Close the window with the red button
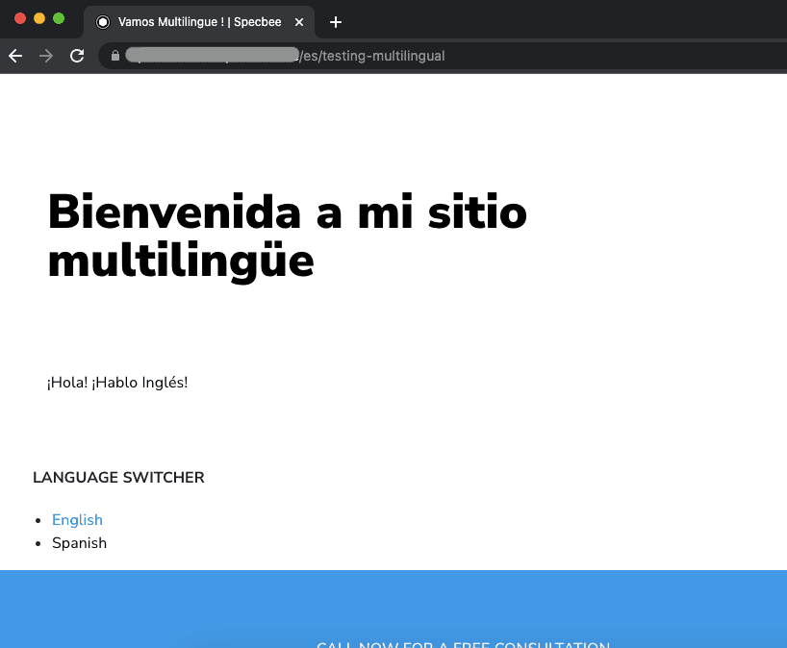 point(20,18)
